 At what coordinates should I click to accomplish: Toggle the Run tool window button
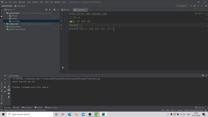[7, 108]
